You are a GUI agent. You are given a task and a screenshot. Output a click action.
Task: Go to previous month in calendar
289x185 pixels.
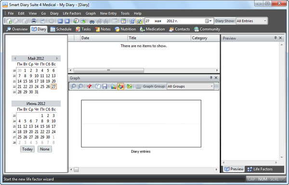click(15, 58)
